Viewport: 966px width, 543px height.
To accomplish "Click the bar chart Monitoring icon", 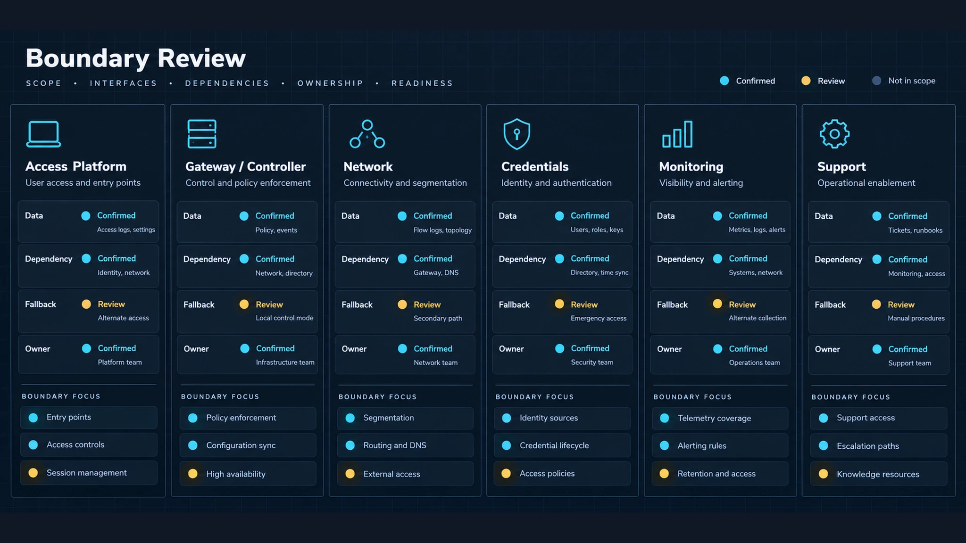I will pos(677,134).
